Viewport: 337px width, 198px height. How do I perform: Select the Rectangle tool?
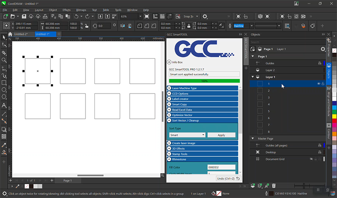coord(4,82)
